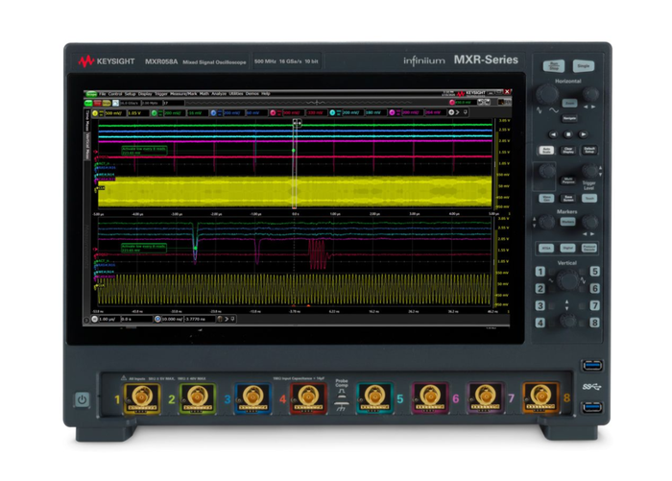Screen dimensions: 672x481
Task: Click the green on-screen Run button
Action: point(88,103)
